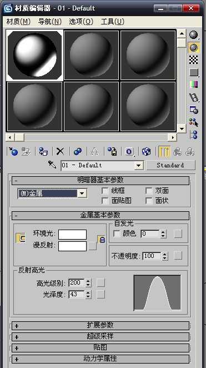
Task: Enable the 面贴图 face map checkbox
Action: point(105,201)
